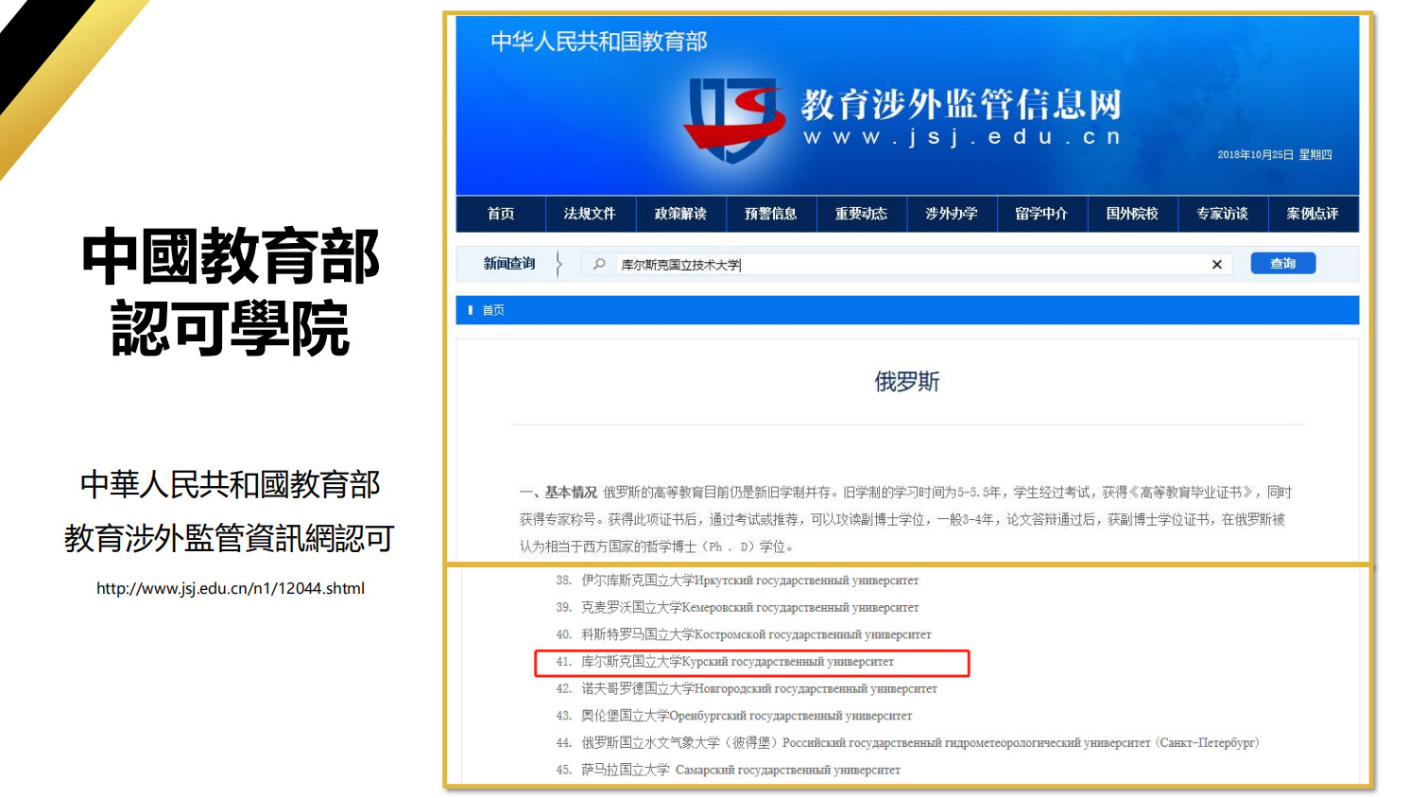Click the 俄罗斯 page heading
The height and width of the screenshot is (798, 1409).
pos(907,382)
